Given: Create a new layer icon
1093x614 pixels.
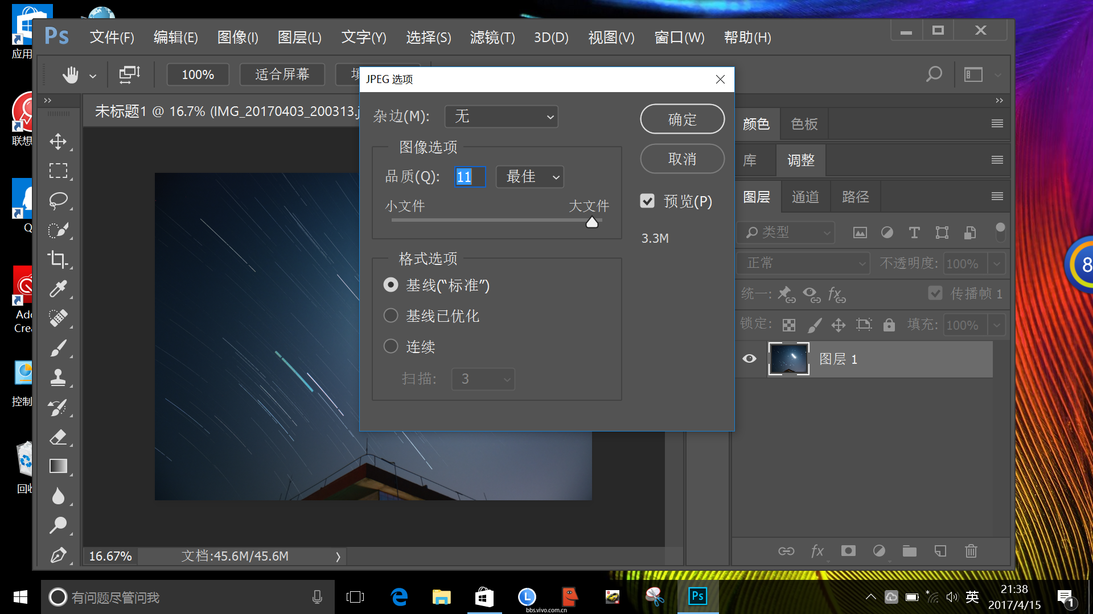Looking at the screenshot, I should point(940,551).
